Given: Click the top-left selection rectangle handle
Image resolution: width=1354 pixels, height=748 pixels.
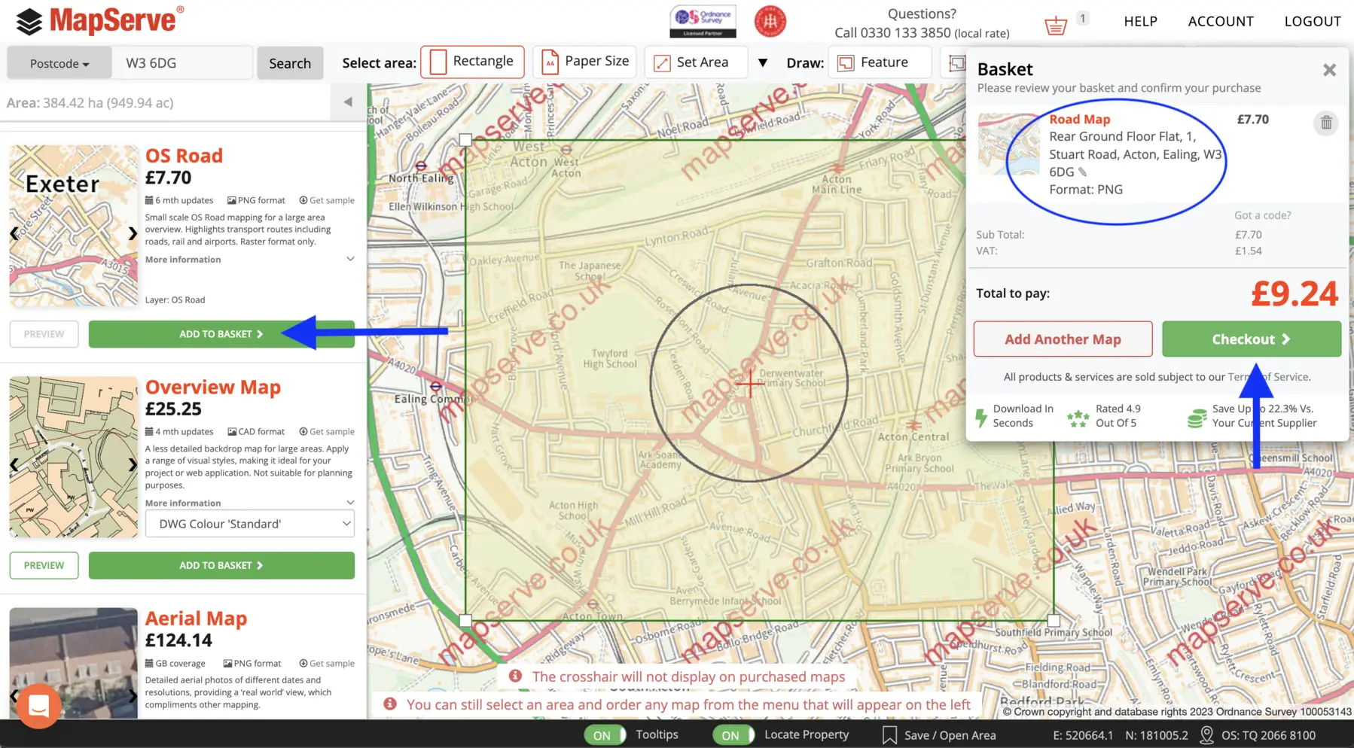Looking at the screenshot, I should point(465,140).
